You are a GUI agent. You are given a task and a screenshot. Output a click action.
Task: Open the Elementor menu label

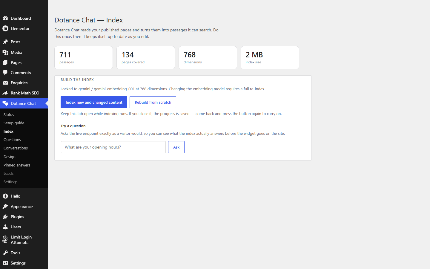tap(20, 28)
